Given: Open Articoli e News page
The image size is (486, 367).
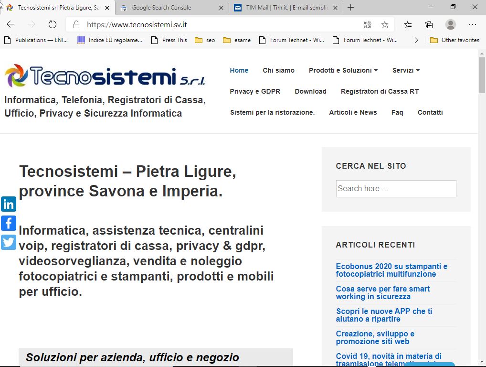Looking at the screenshot, I should point(353,113).
